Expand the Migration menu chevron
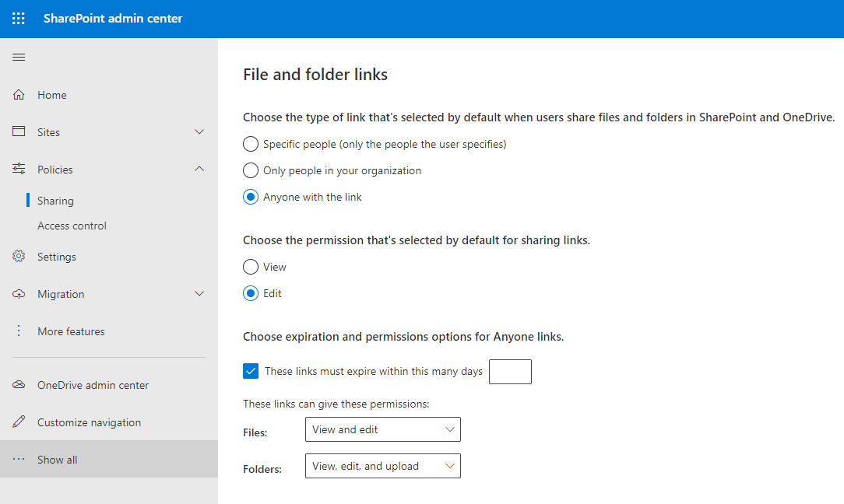 199,294
